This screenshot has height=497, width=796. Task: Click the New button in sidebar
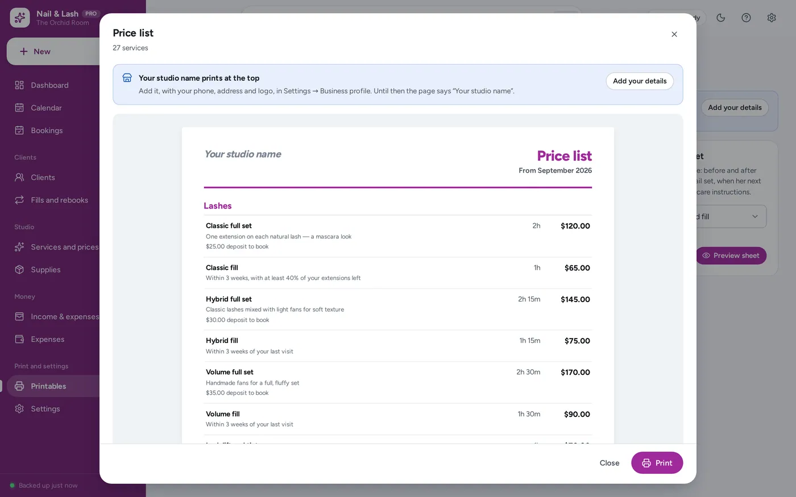pos(53,52)
